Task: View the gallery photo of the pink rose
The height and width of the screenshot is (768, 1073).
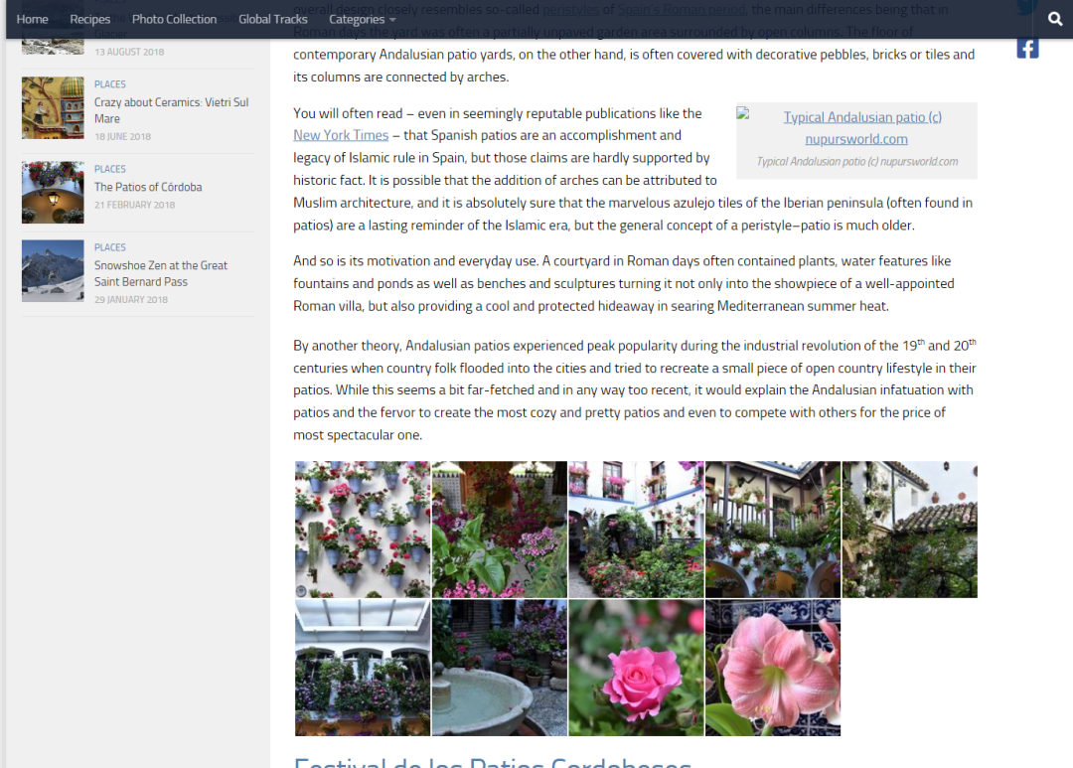Action: coord(637,668)
